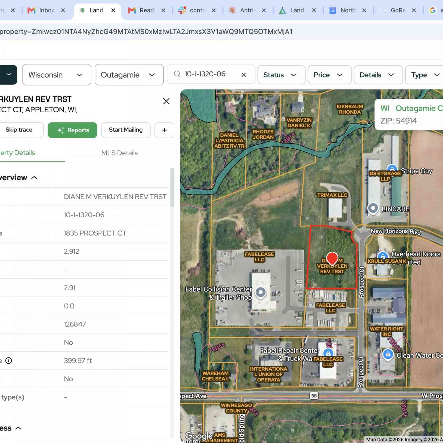The image size is (443, 443).
Task: Switch to the North browser tab
Action: coord(347,10)
